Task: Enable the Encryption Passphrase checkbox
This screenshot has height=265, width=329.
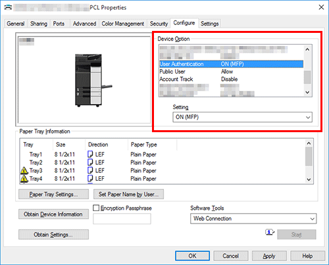Action: pyautogui.click(x=96, y=208)
